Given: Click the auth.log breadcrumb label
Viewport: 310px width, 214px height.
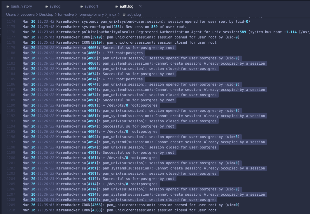Looking at the screenshot, I should (134, 14).
